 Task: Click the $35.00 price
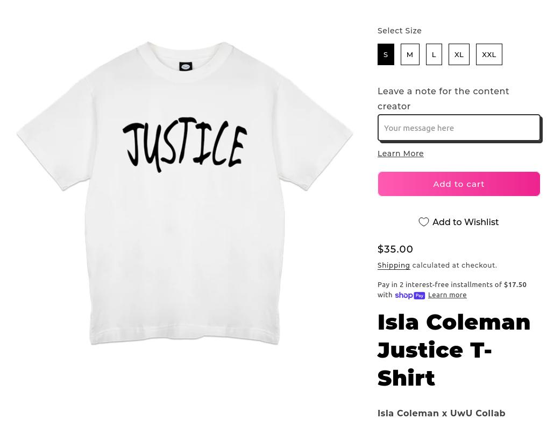(395, 249)
